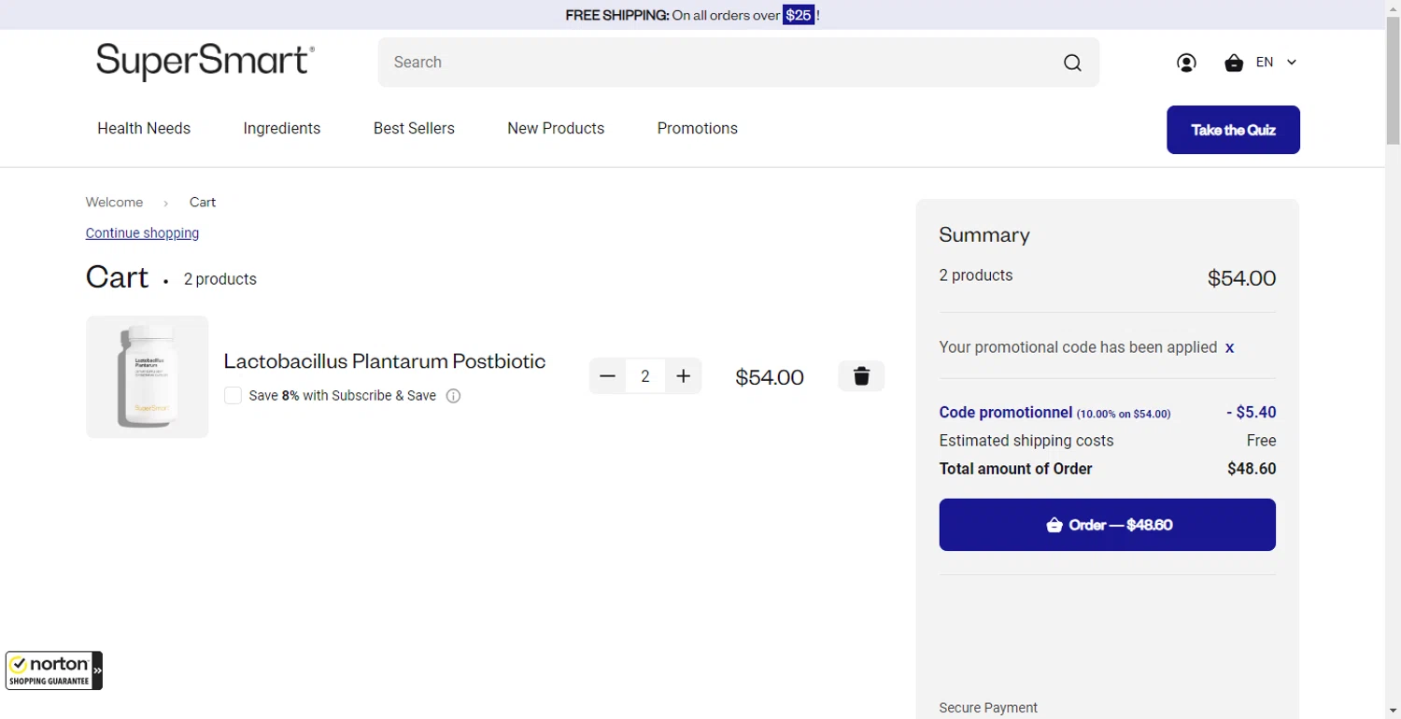Open the Ingredients menu

pos(282,129)
